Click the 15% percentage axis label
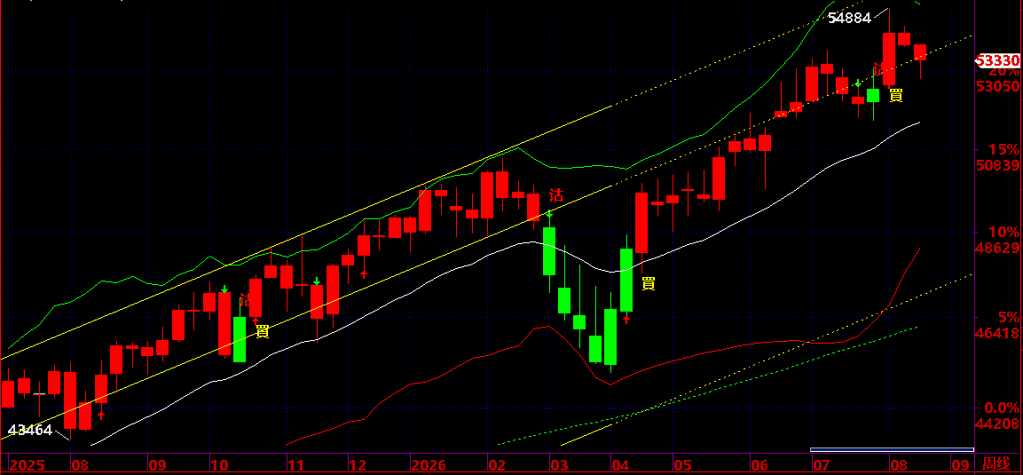 (1004, 149)
